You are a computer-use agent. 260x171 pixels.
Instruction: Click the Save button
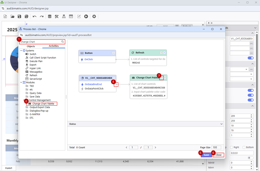point(206,155)
